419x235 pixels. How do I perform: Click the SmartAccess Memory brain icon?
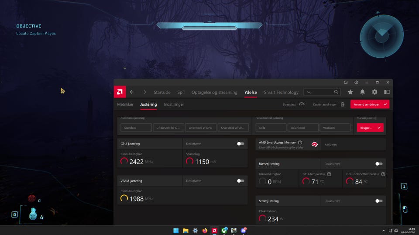315,145
